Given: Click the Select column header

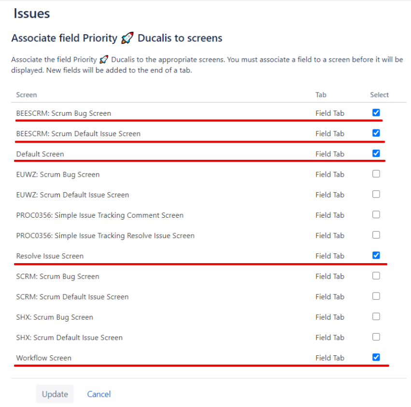Looking at the screenshot, I should [x=379, y=95].
